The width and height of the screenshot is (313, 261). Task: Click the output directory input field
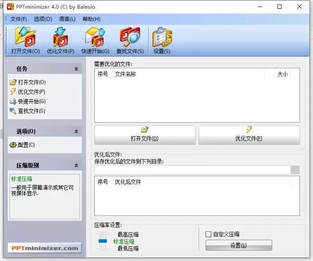[x=192, y=170]
